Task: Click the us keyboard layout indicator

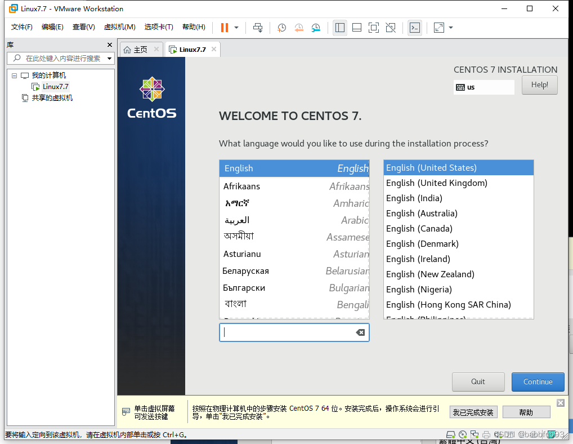Action: point(484,87)
